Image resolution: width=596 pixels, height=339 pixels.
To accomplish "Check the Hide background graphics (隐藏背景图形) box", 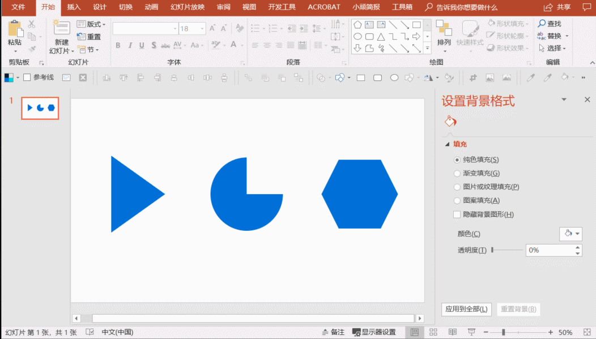I will click(458, 214).
